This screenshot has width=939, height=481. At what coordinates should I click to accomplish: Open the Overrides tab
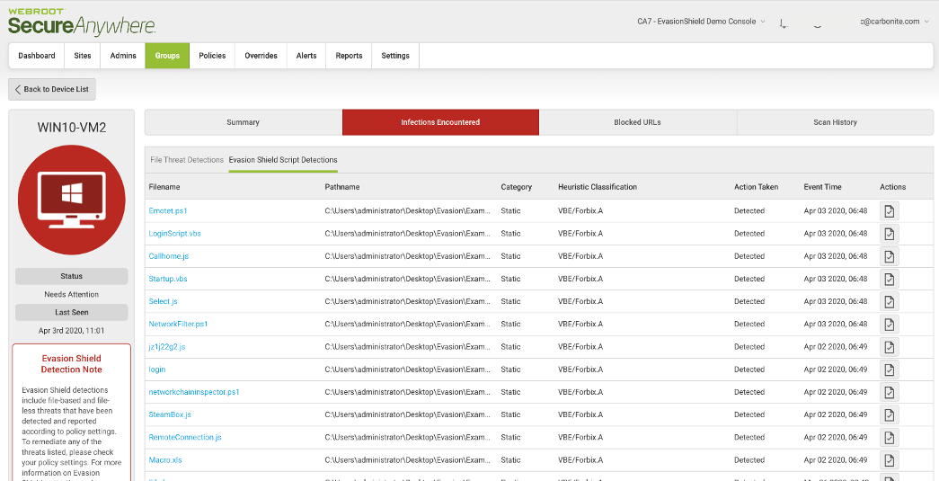point(261,56)
